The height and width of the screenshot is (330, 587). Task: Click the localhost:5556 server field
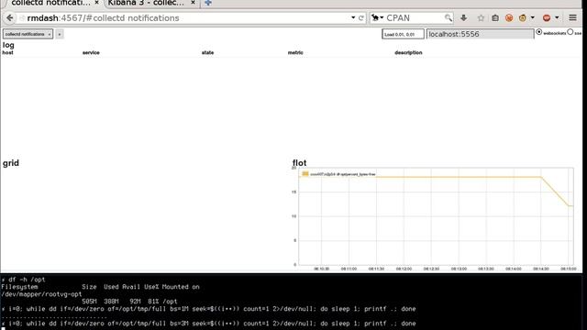(481, 34)
